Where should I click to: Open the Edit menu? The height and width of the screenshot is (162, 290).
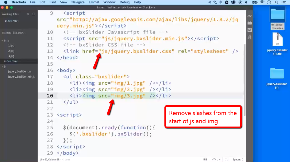42,2
